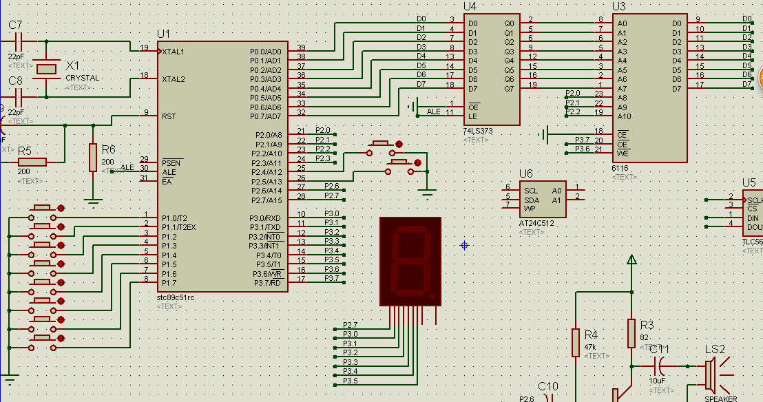
Task: Select the C8 capacitor symbol
Action: (x=19, y=97)
